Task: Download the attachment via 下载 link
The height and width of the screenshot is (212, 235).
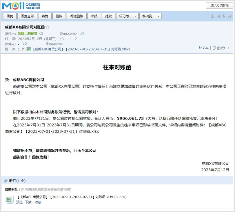Action: (x=28, y=202)
